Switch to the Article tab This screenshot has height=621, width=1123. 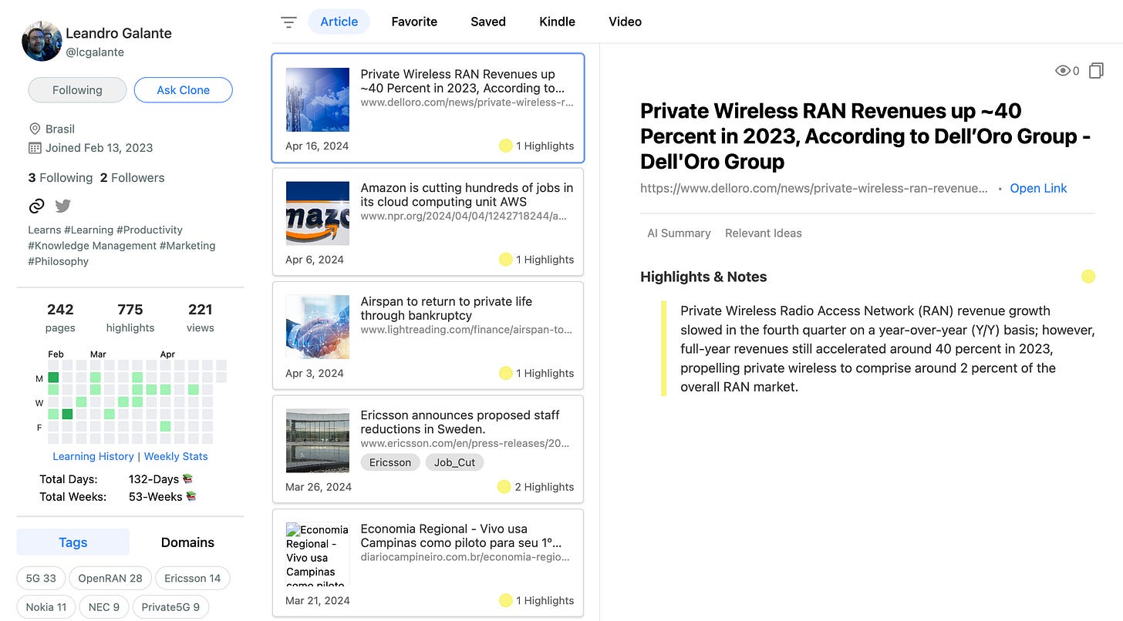click(x=339, y=22)
